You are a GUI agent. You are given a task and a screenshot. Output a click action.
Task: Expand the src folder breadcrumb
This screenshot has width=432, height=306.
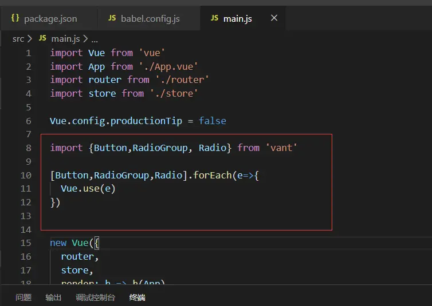point(18,39)
